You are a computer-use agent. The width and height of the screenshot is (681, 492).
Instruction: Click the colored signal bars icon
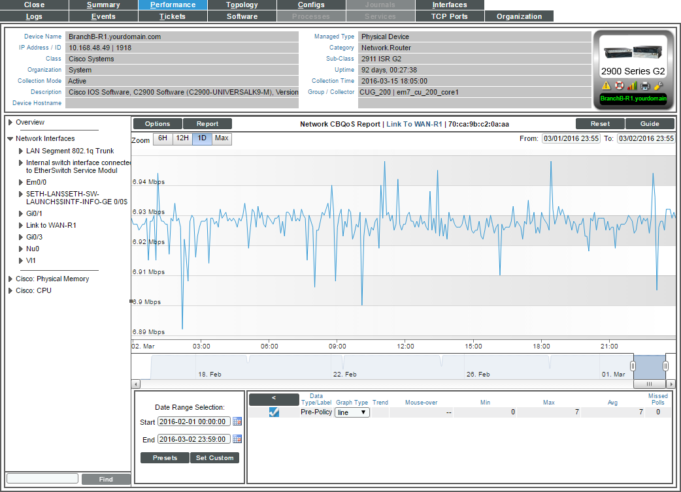632,85
